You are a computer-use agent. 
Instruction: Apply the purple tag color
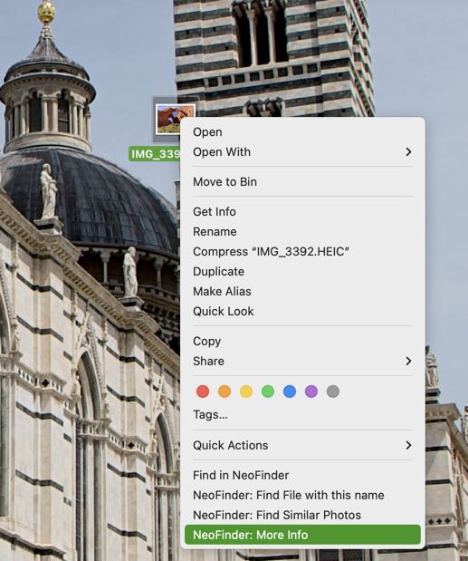(311, 392)
